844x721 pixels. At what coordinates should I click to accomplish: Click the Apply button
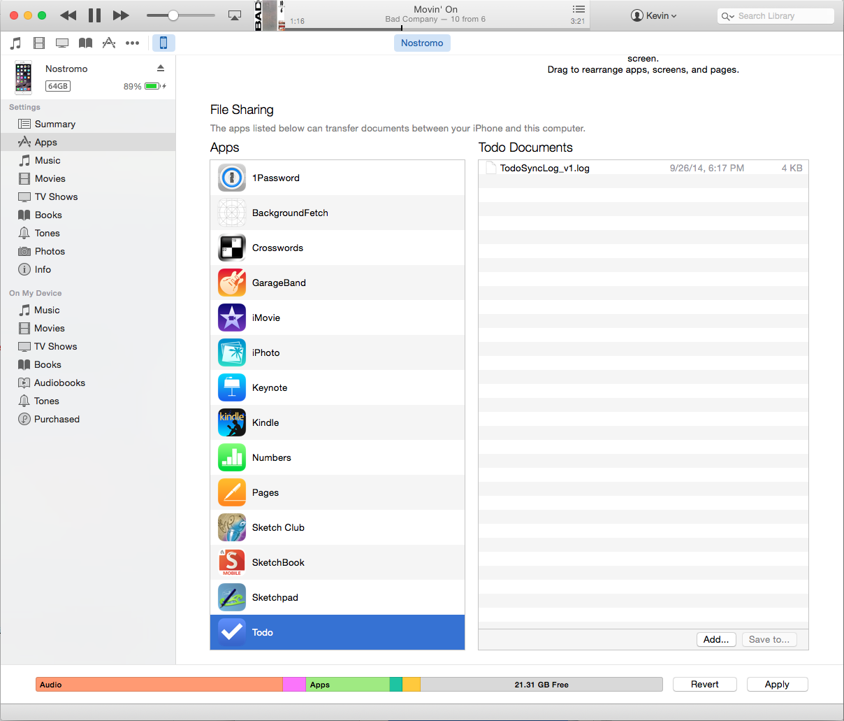[777, 685]
